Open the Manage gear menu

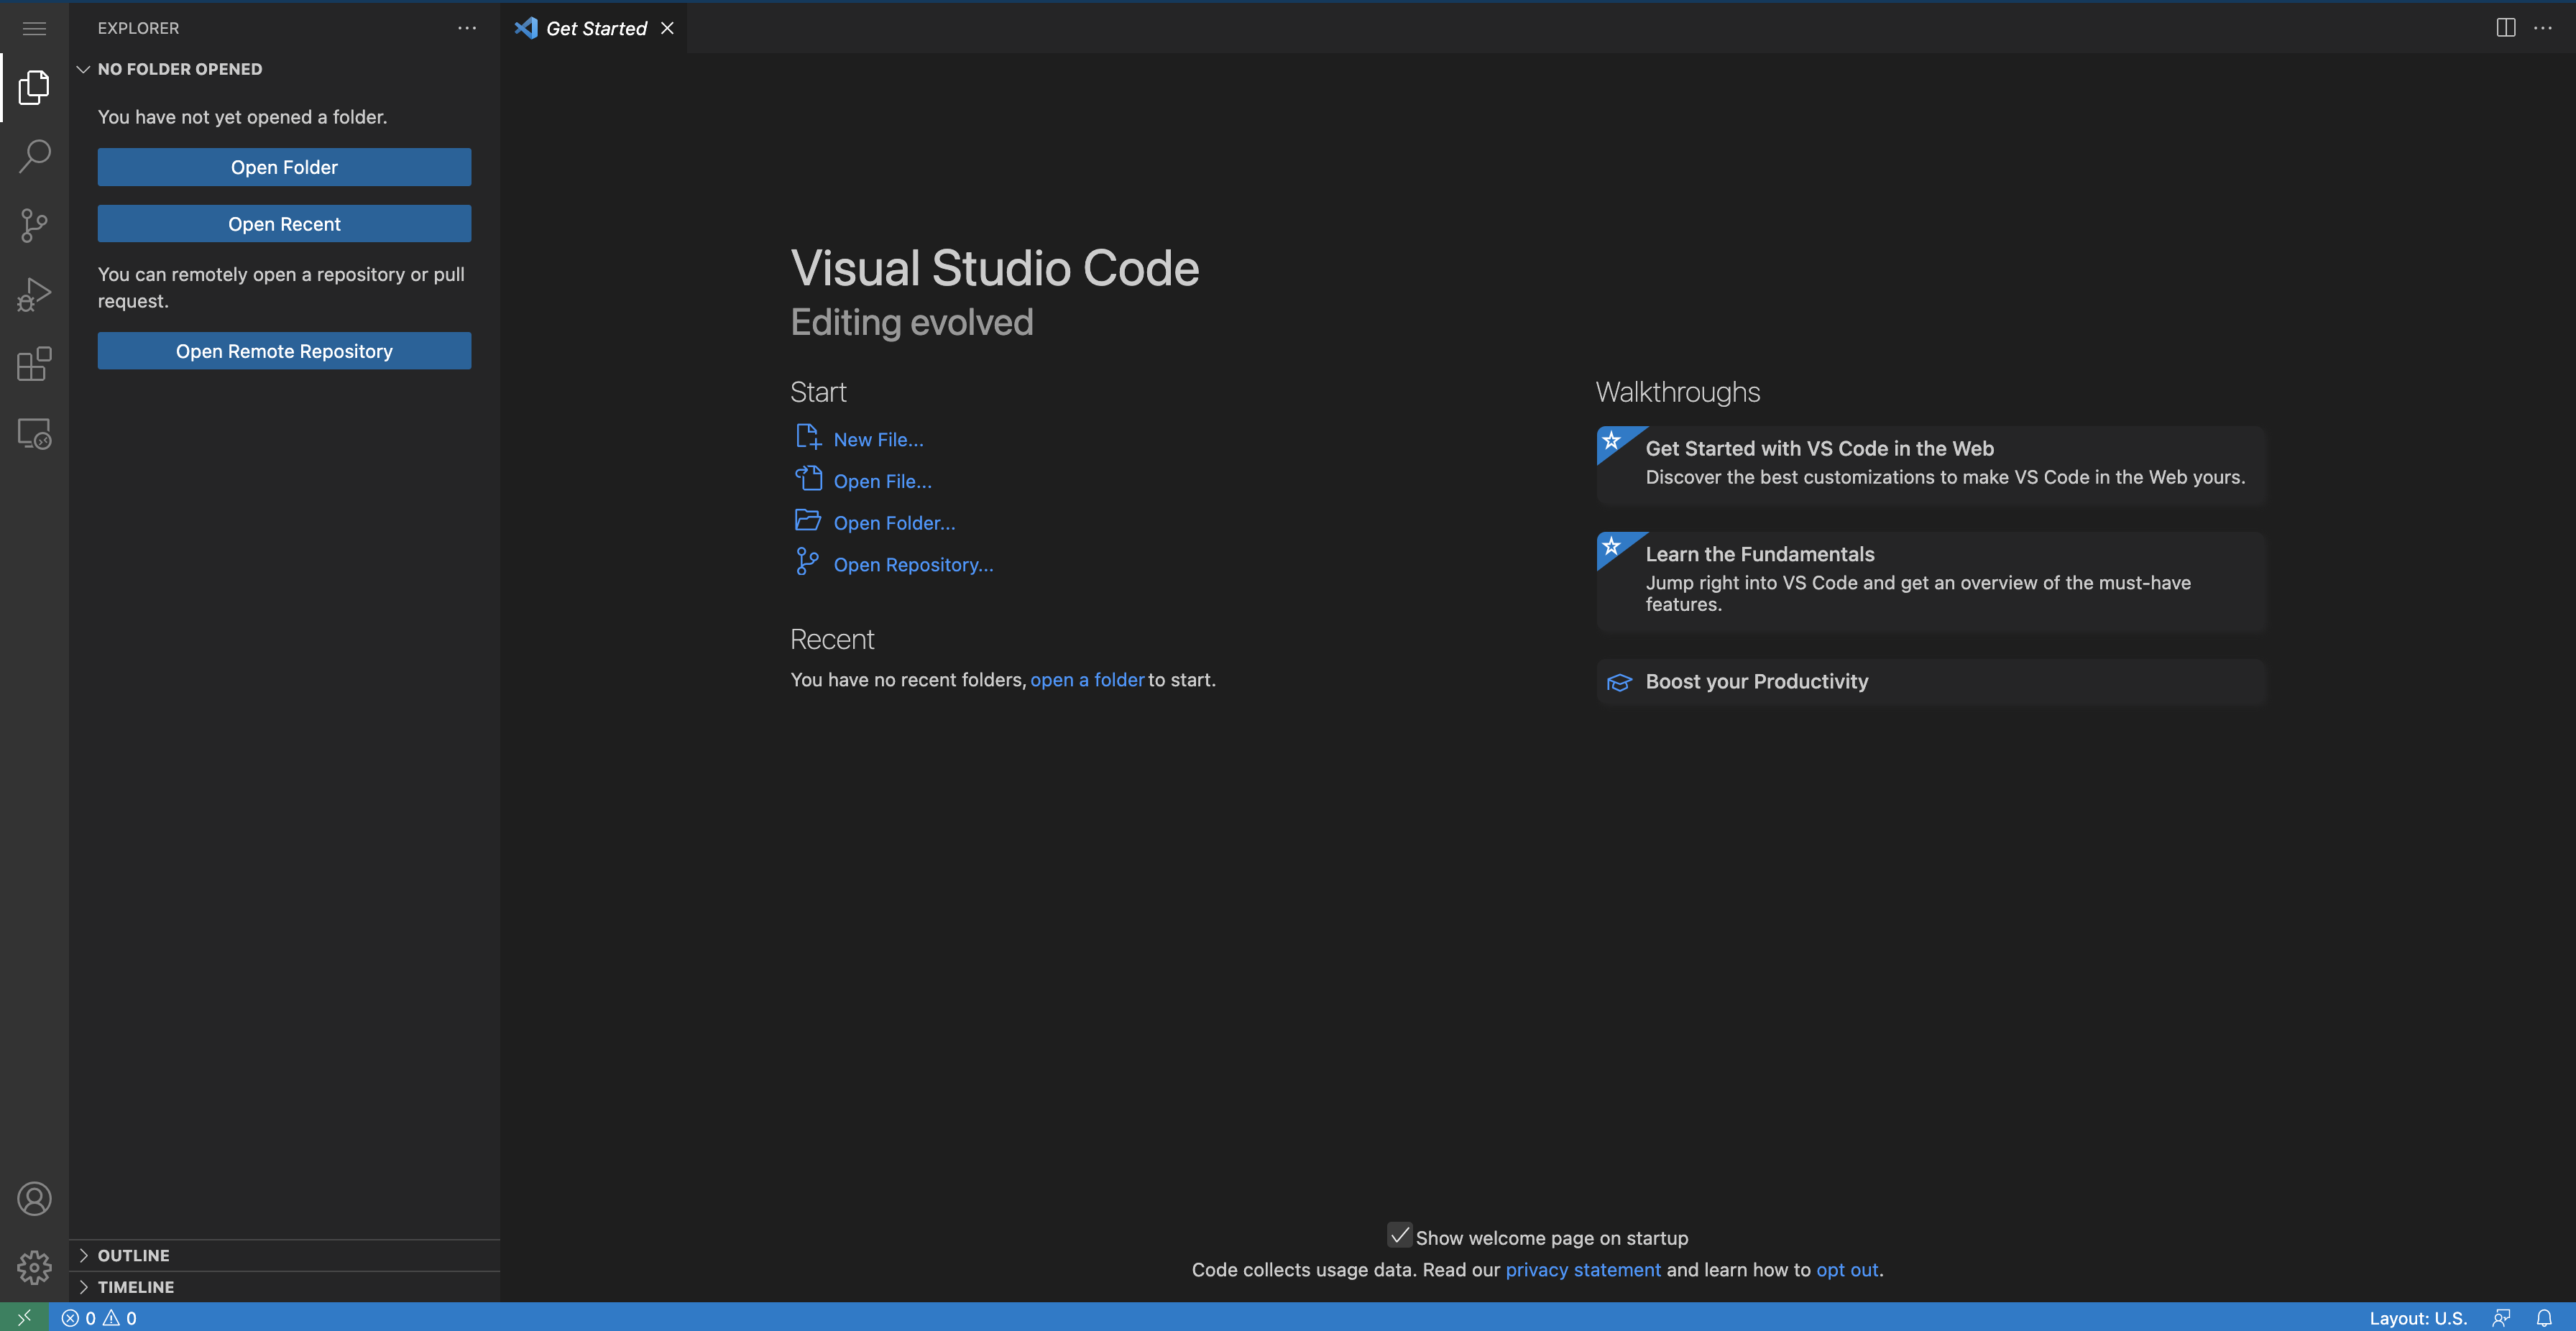(34, 1267)
